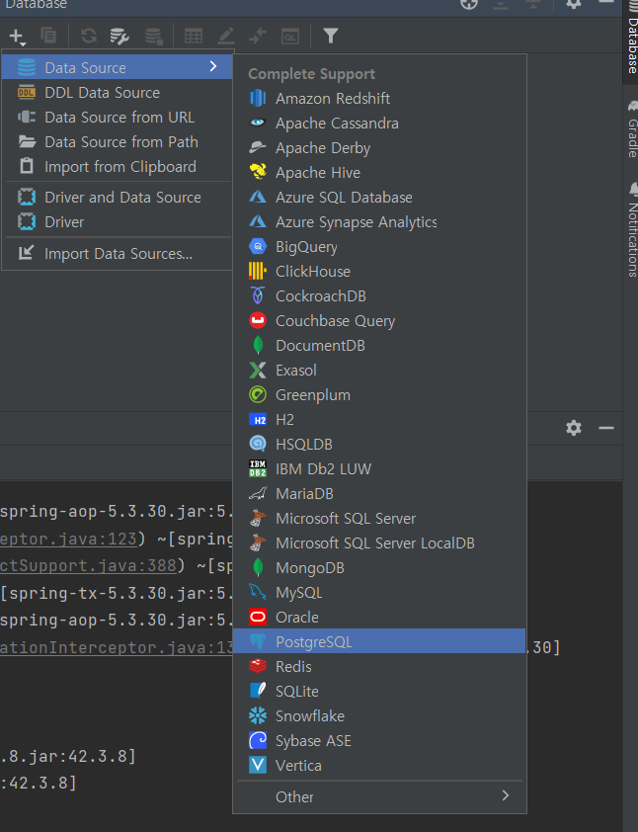Select Azure SQL Database
Screen dimensions: 638x832
[x=379, y=198]
